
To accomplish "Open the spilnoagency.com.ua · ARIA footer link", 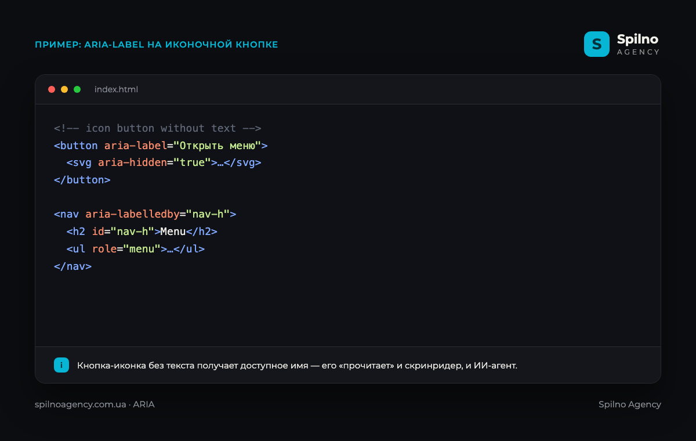I will coord(95,404).
